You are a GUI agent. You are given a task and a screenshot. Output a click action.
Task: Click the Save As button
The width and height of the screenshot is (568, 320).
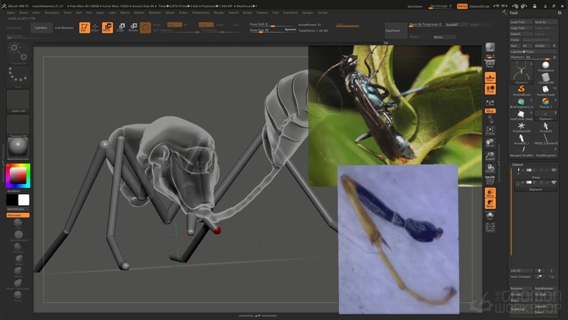pos(545,22)
